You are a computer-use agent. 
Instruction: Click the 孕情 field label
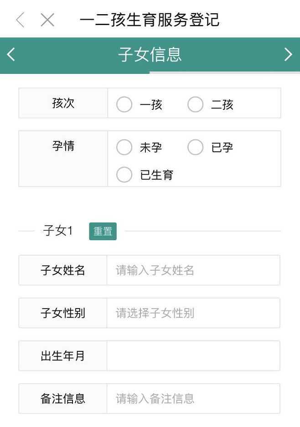pyautogui.click(x=63, y=146)
